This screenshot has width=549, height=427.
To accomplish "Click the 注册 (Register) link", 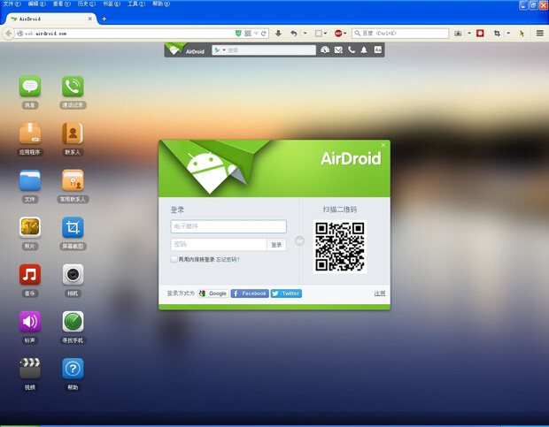I will point(379,294).
